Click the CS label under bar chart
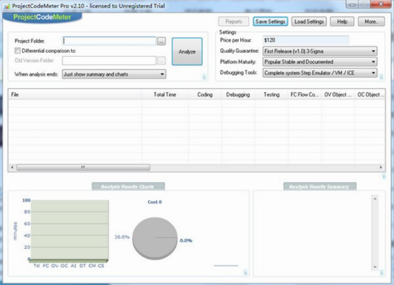Viewport: 394px width, 285px height. [x=101, y=266]
